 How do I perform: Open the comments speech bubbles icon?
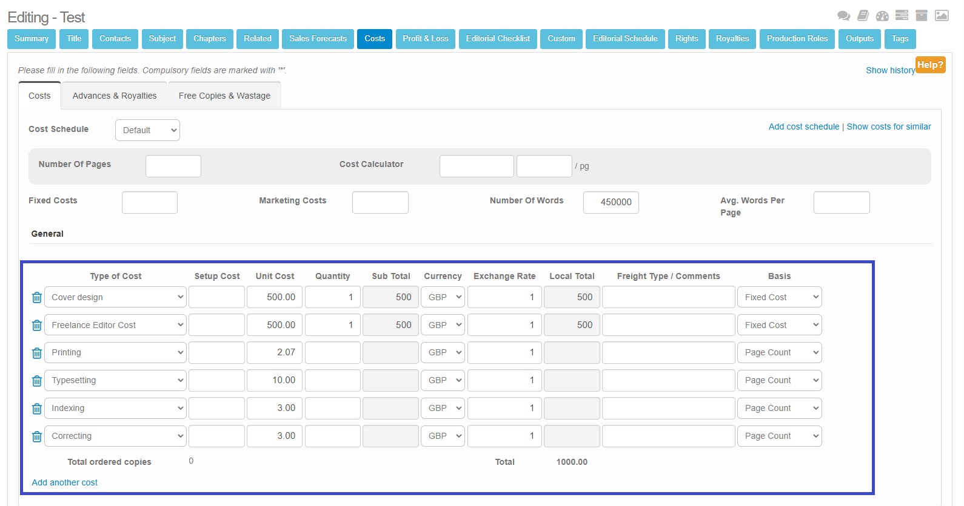843,16
